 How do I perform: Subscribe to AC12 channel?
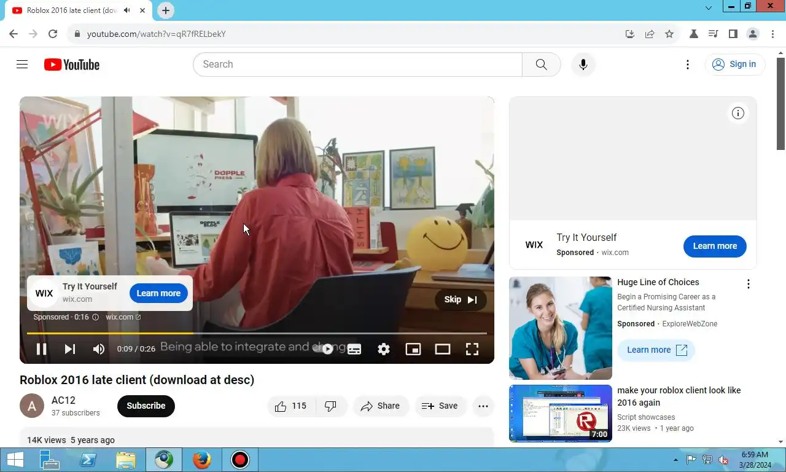(146, 406)
